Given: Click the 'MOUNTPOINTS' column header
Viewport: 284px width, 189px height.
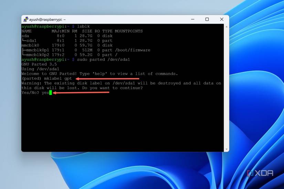Looking at the screenshot, I should [x=129, y=31].
